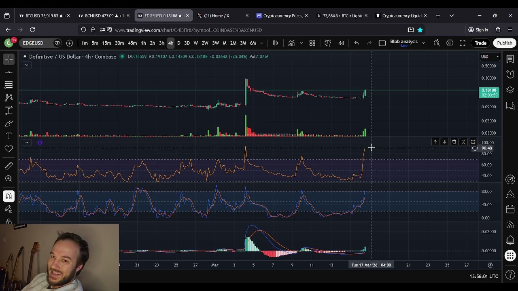Select the ruler measure tool

click(8, 166)
